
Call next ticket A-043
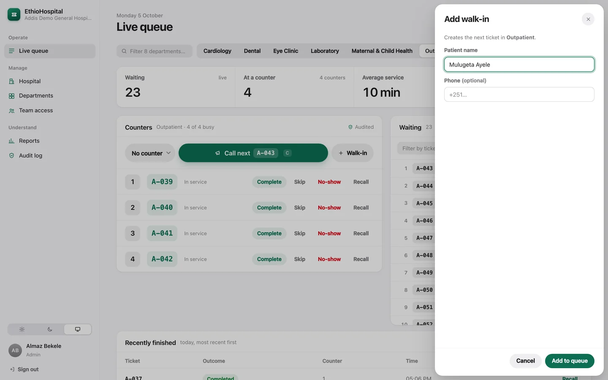tap(253, 153)
